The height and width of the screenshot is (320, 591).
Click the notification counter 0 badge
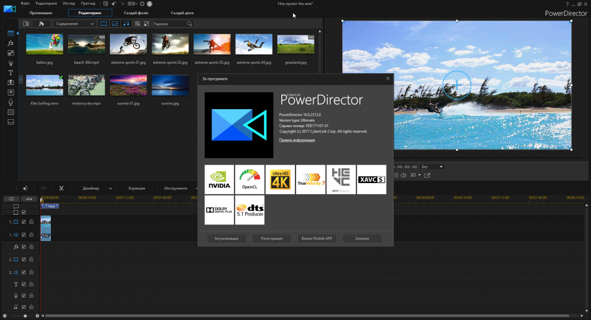pyautogui.click(x=150, y=4)
